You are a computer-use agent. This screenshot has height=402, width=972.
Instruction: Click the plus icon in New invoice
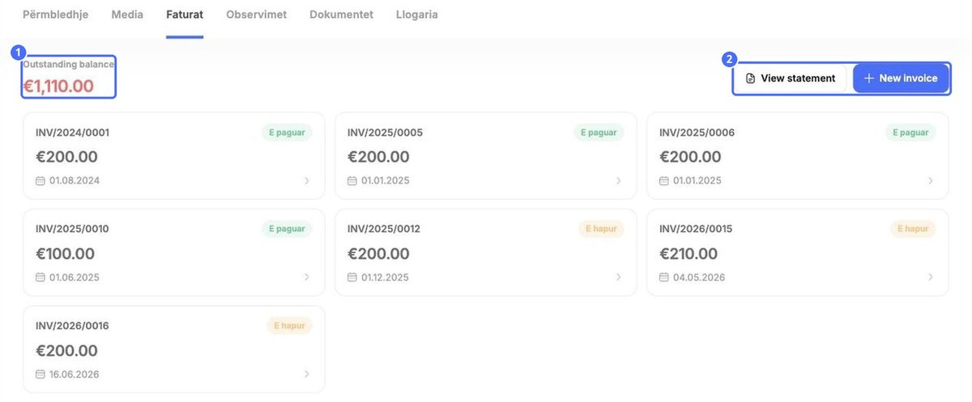[869, 78]
